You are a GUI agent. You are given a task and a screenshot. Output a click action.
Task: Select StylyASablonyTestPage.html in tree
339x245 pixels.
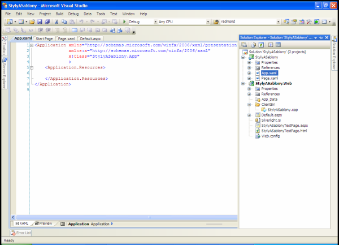pos(284,131)
